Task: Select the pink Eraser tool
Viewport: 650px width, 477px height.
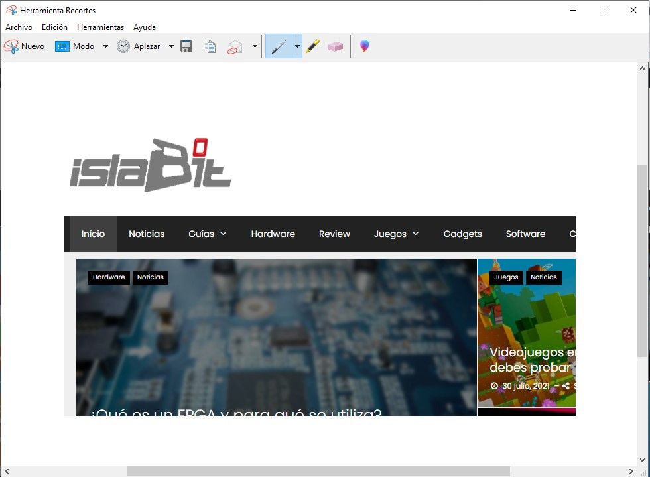Action: click(x=336, y=46)
